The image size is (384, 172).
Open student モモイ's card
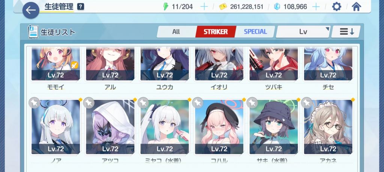coord(56,64)
